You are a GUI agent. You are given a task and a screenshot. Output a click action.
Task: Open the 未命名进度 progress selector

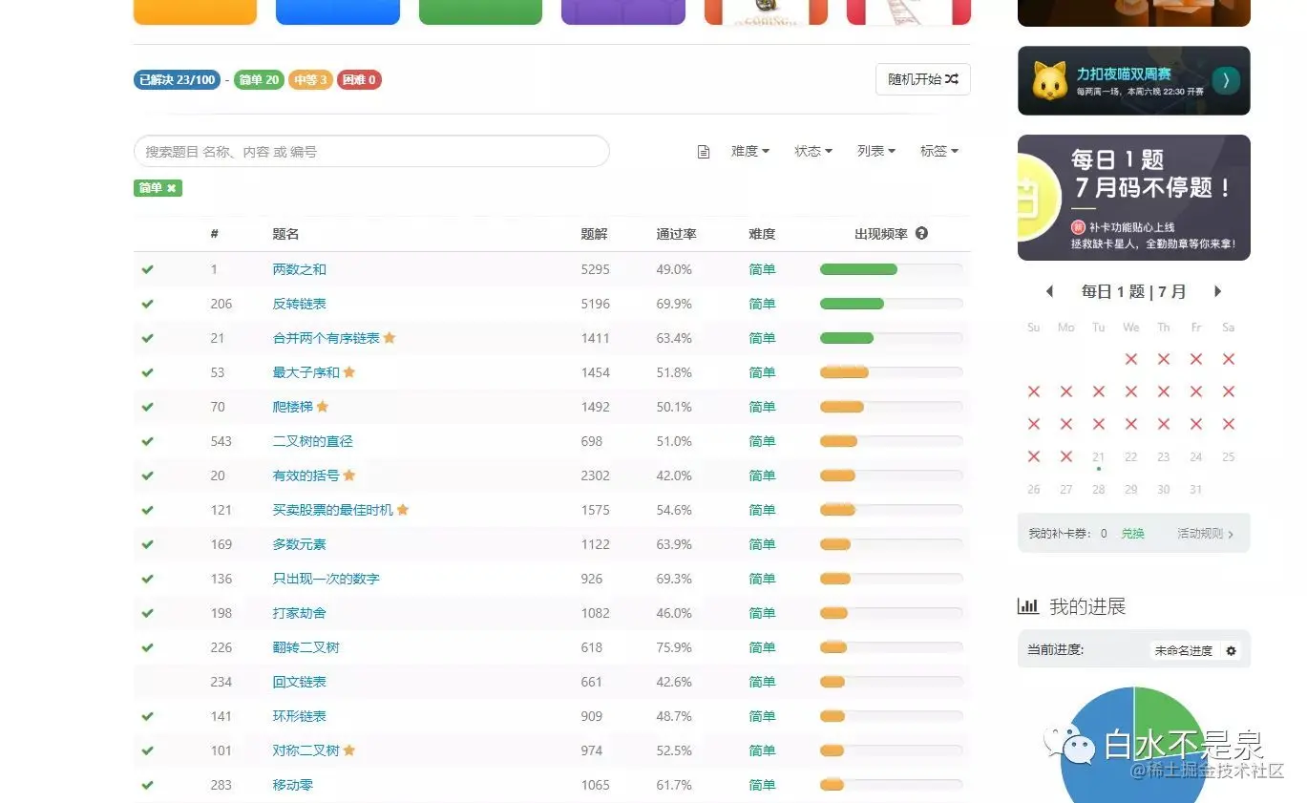tap(1184, 651)
